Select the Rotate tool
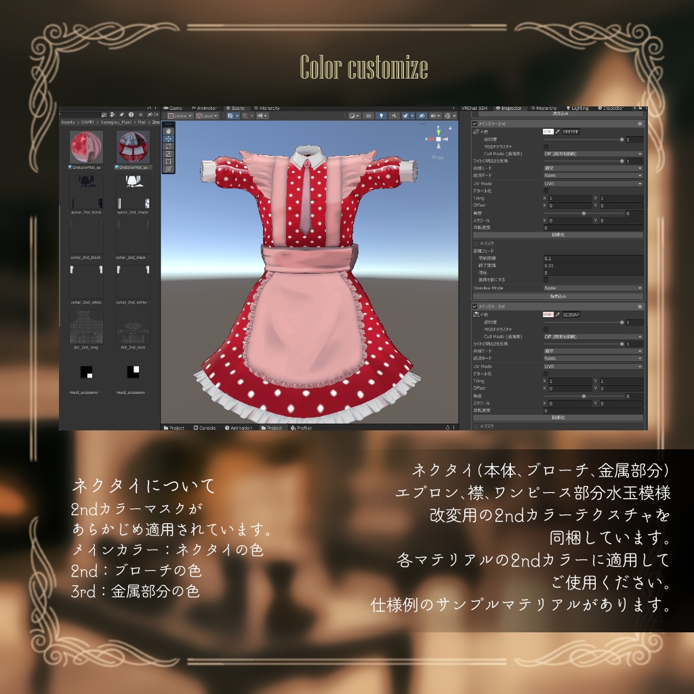This screenshot has height=694, width=694. tap(168, 146)
